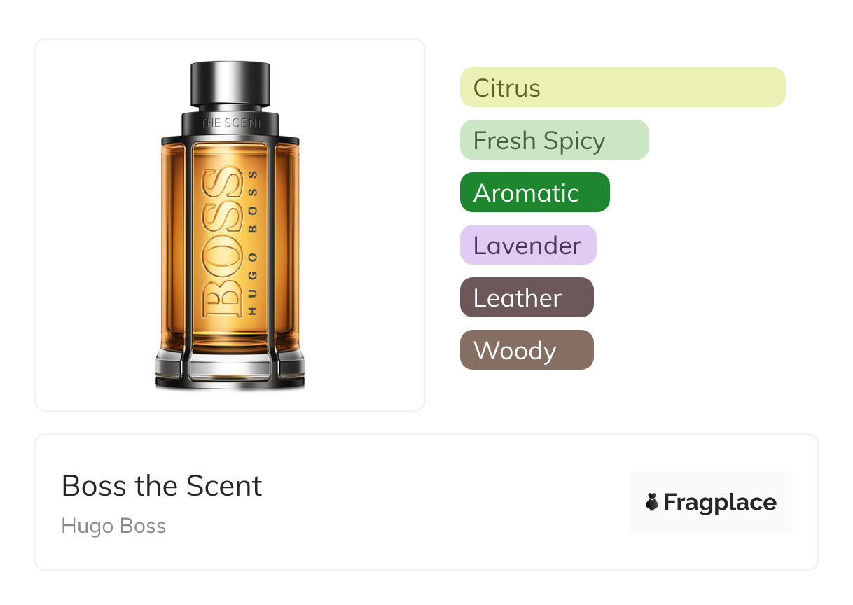
Task: Choose the Aromatic accord tag
Action: (535, 193)
